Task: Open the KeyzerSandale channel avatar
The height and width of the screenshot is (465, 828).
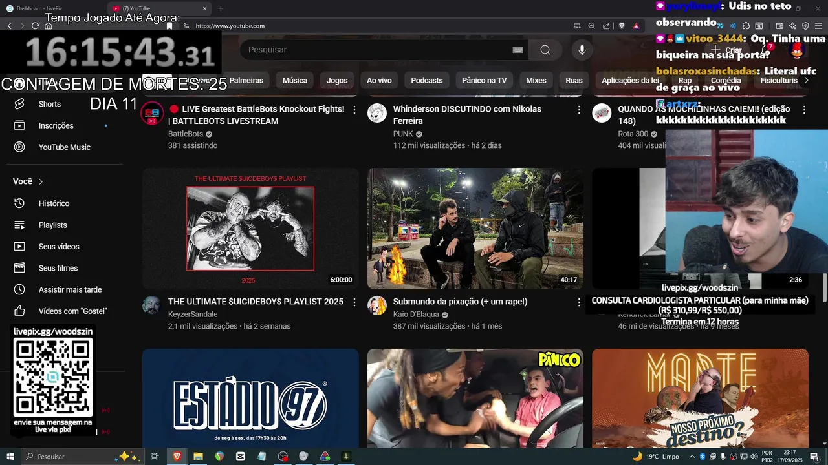Action: [x=152, y=305]
